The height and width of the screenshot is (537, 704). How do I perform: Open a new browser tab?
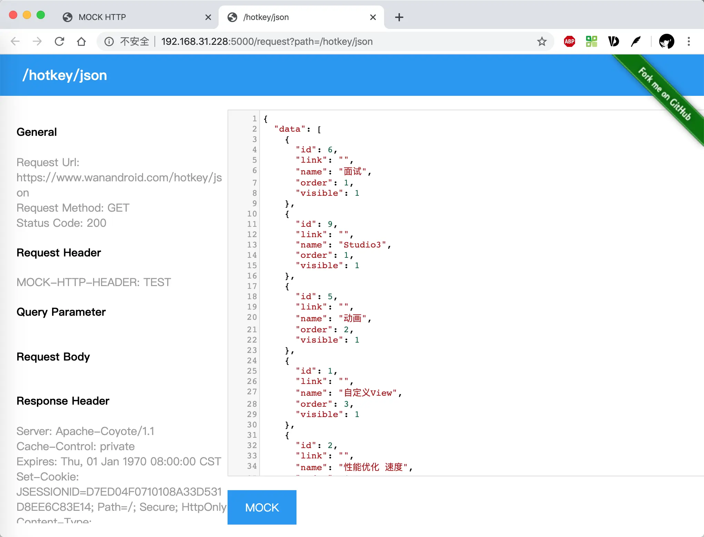399,17
